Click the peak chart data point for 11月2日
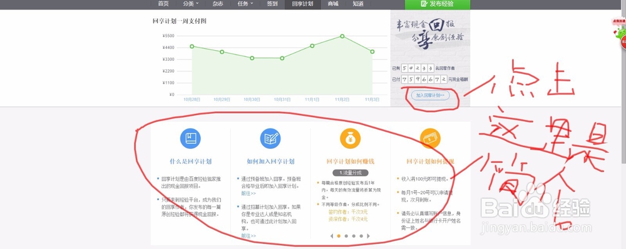Image resolution: width=626 pixels, height=249 pixels. (342, 36)
